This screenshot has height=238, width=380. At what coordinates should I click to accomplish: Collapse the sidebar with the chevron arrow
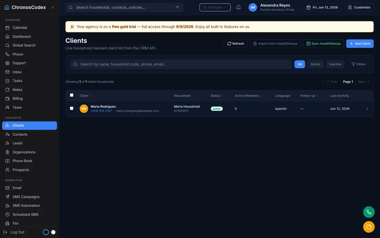click(53, 7)
